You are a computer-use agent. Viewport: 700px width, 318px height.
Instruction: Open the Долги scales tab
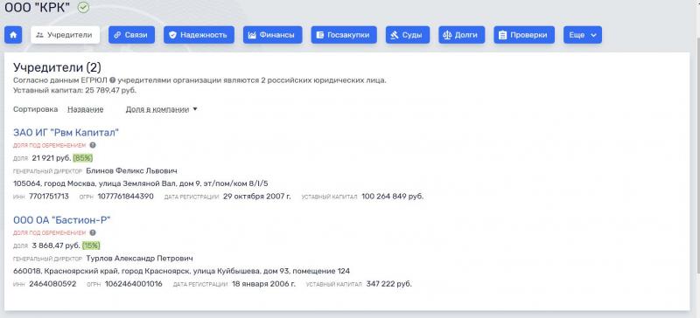coord(462,35)
